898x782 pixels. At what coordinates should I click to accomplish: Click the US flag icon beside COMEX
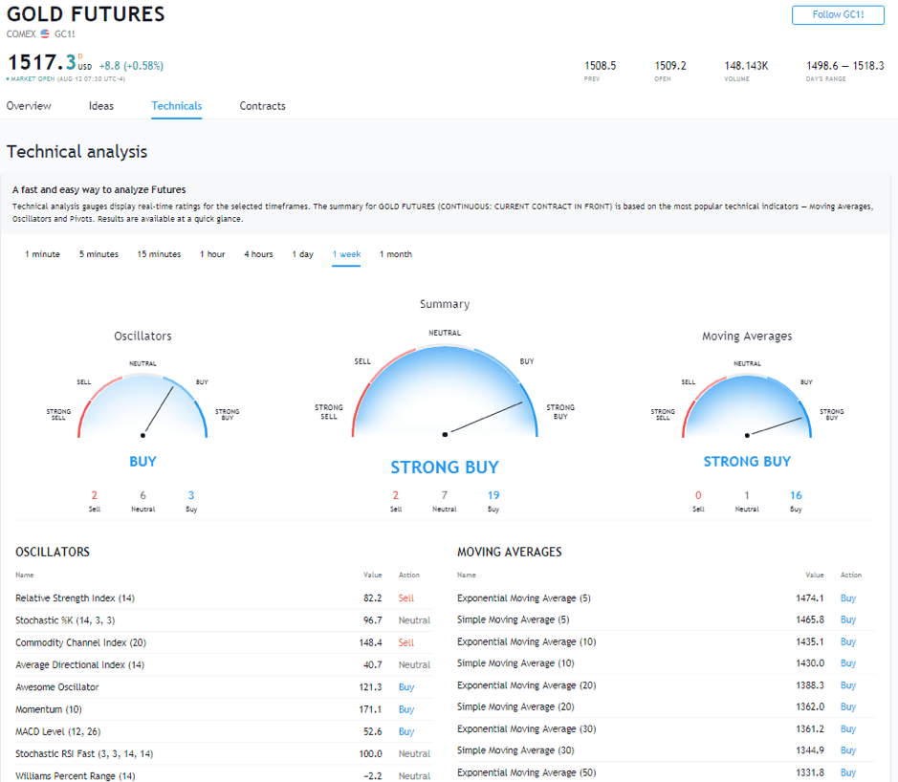click(45, 34)
